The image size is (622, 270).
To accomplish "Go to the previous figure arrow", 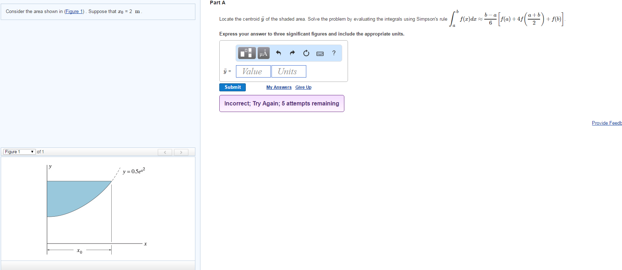I will click(165, 152).
